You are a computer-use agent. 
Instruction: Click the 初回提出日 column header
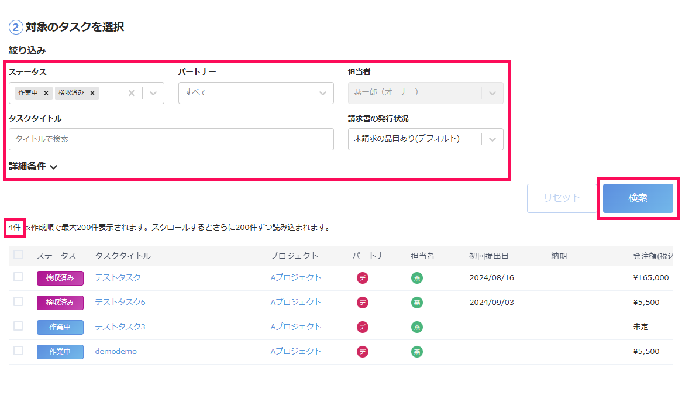489,256
